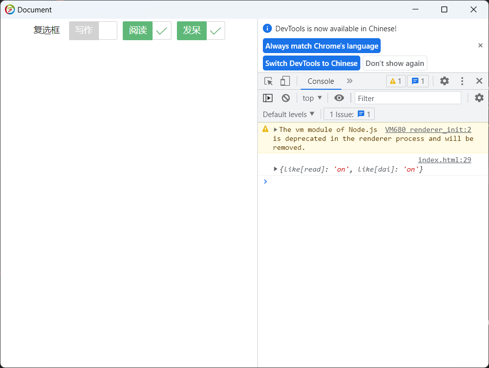Dismiss the DevTools language notification bar
The width and height of the screenshot is (489, 368).
480,46
